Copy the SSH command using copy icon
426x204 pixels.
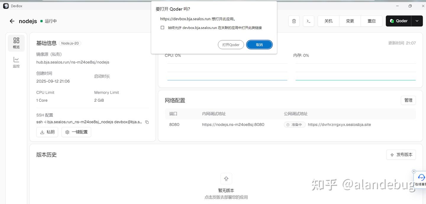coord(147,122)
